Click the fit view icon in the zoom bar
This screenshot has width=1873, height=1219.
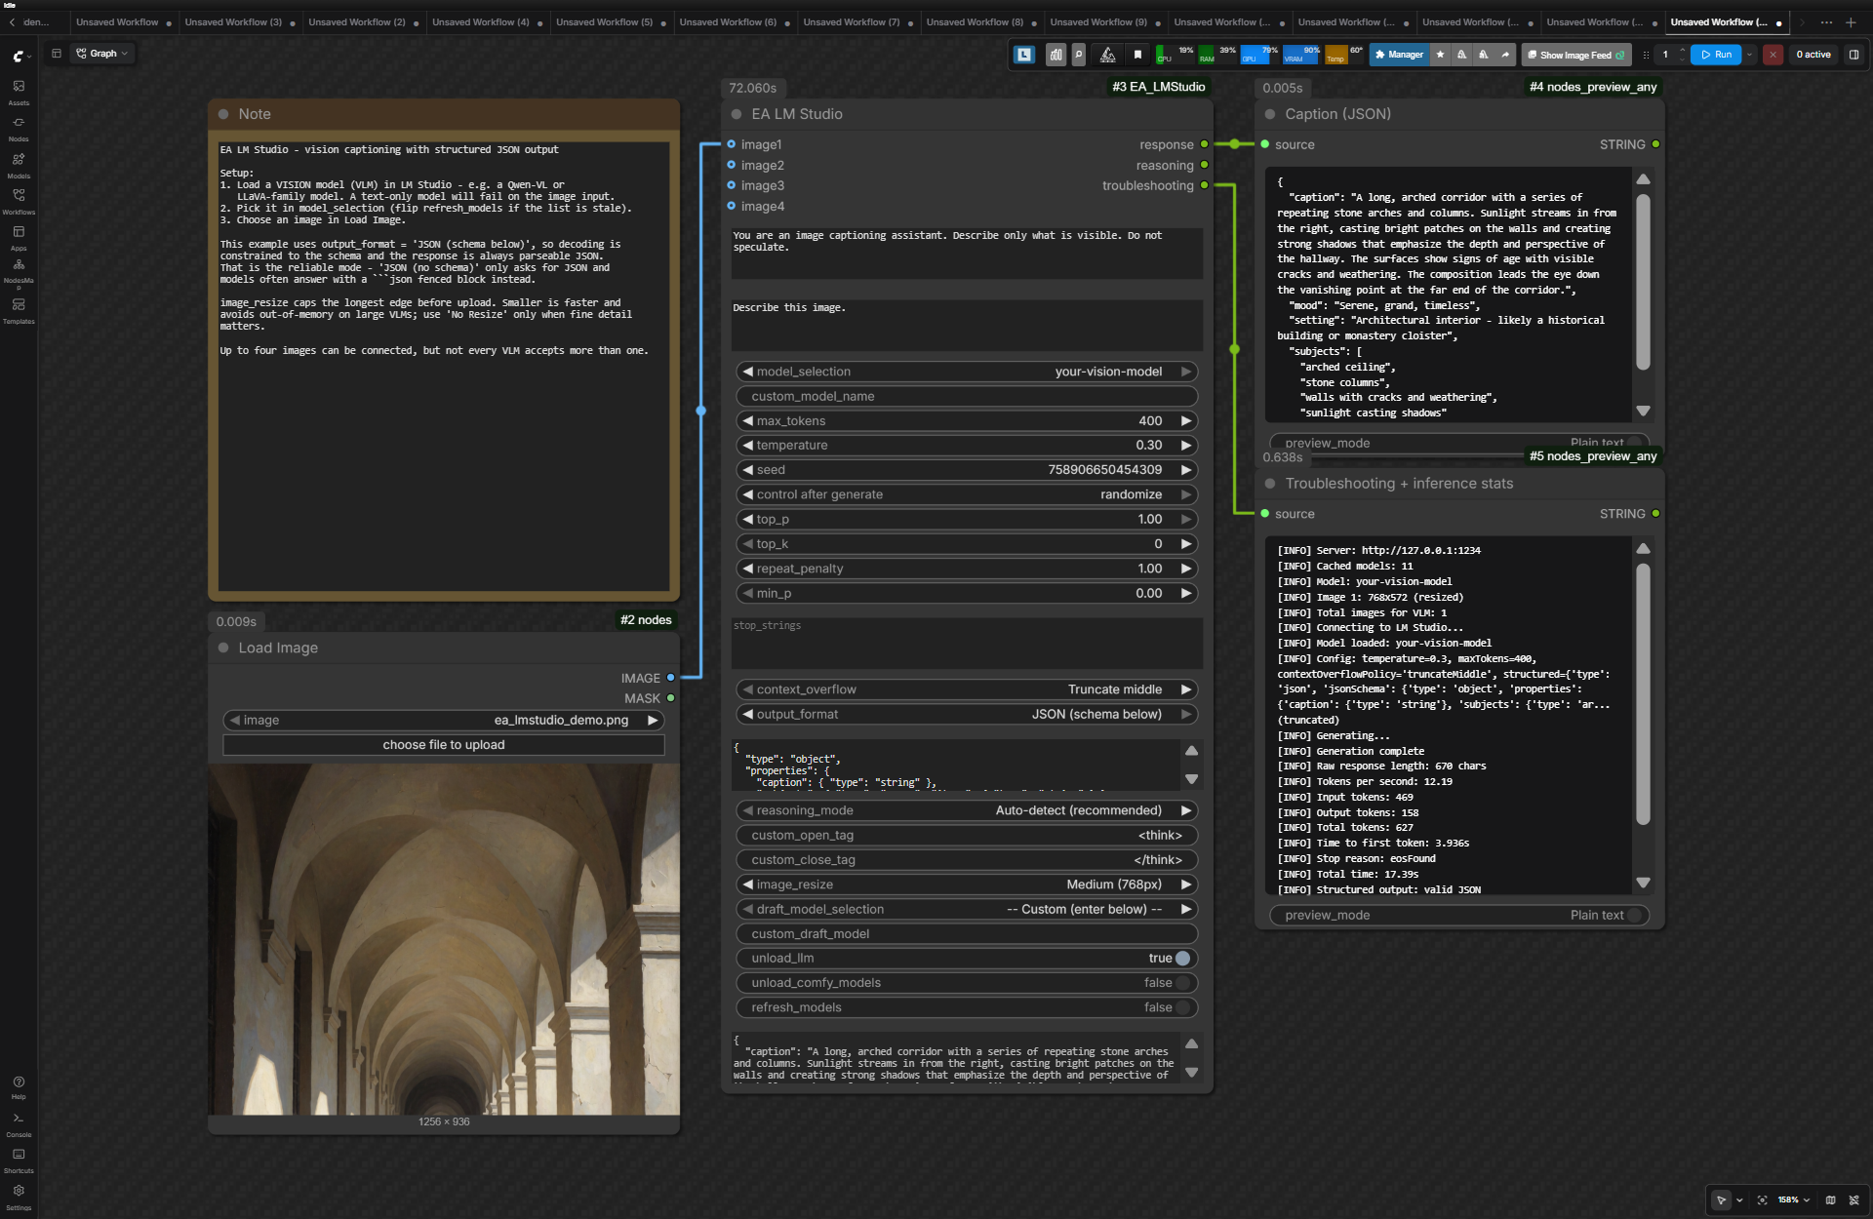[1762, 1200]
